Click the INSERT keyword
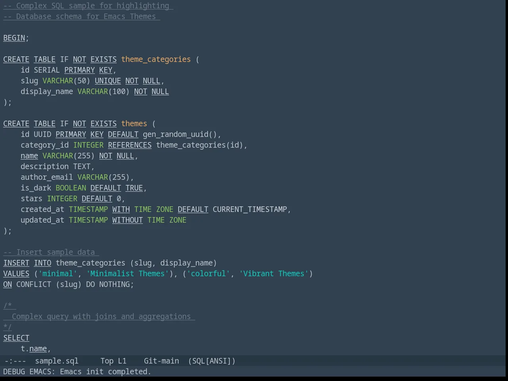The image size is (508, 381). (x=16, y=263)
